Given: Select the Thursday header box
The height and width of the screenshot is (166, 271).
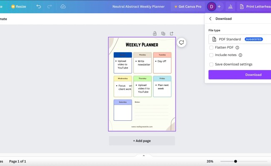Looking at the screenshot, I should [143, 78].
